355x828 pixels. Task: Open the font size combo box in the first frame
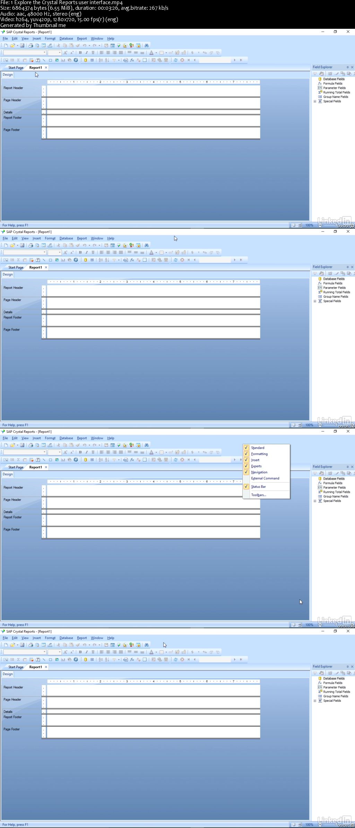[54, 53]
